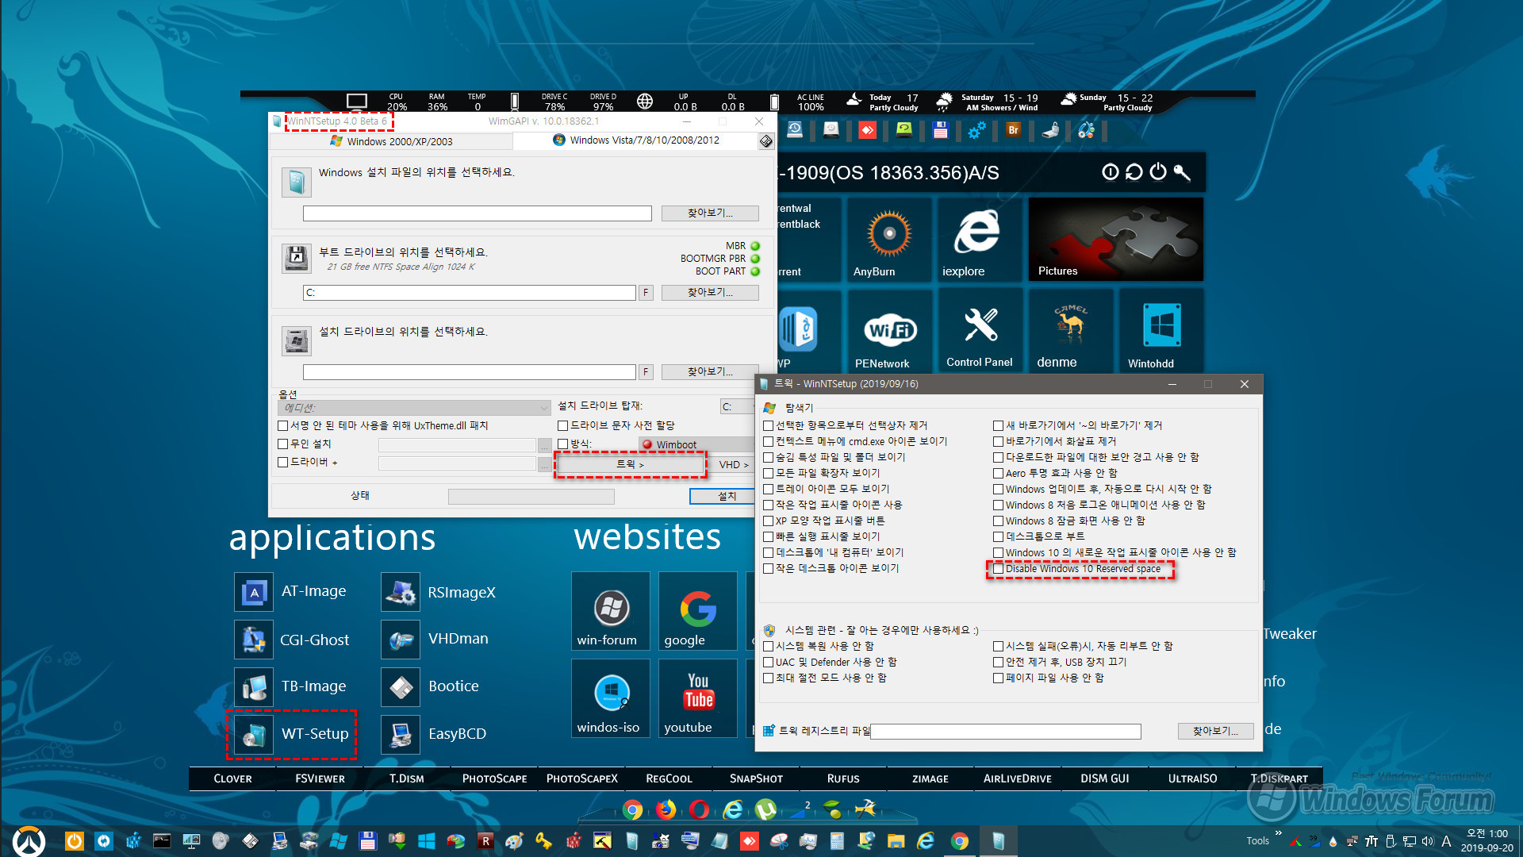
Task: Click 찾아보기 for Windows install files
Action: coord(710,213)
